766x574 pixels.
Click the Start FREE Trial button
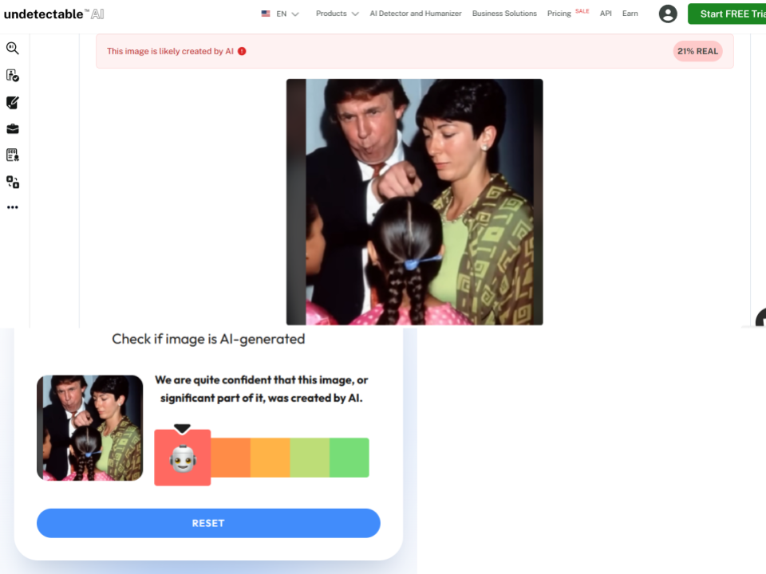(x=727, y=14)
